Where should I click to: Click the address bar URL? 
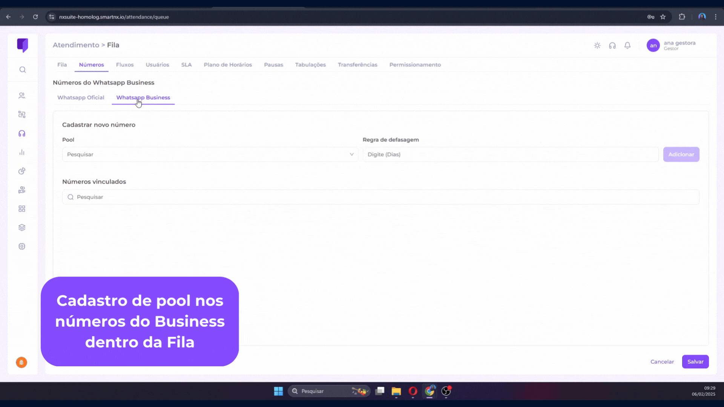(114, 17)
